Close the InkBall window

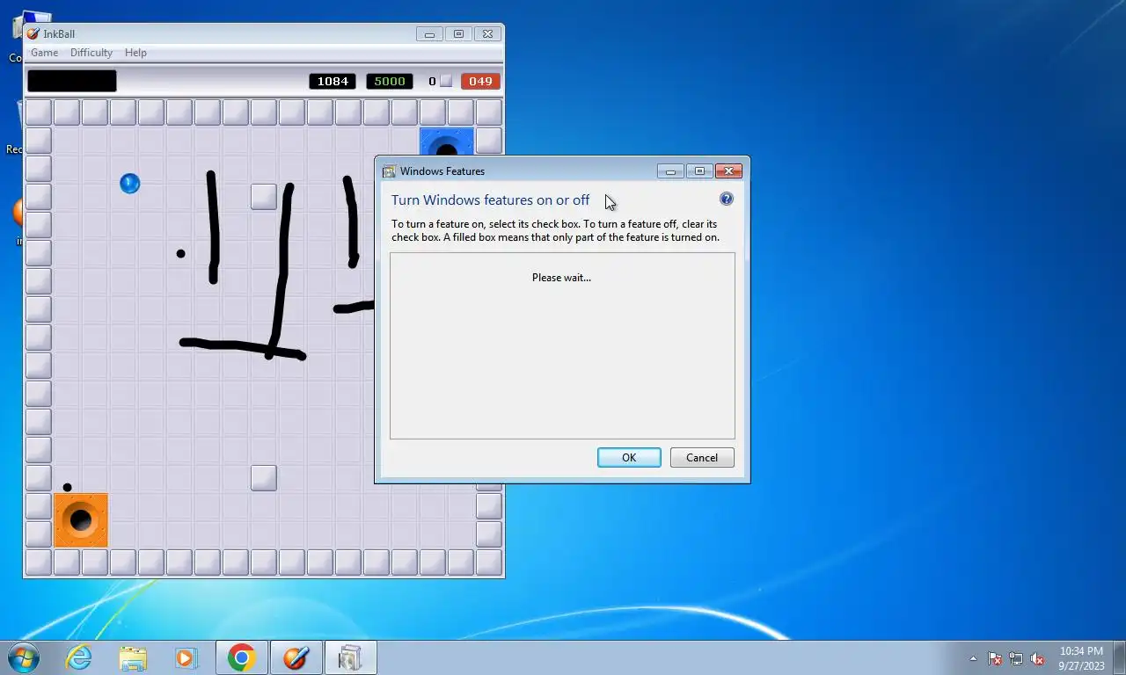click(x=489, y=34)
